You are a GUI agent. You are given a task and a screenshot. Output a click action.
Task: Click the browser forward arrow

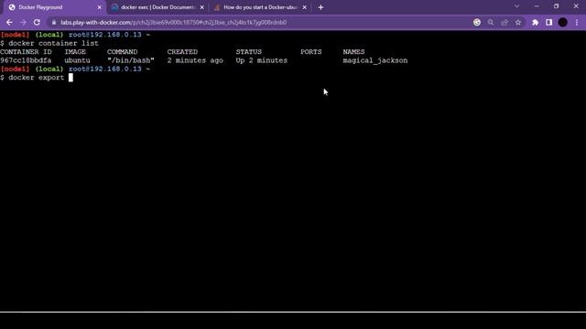coord(23,22)
